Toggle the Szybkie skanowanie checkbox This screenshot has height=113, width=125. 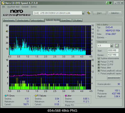click(x=99, y=58)
